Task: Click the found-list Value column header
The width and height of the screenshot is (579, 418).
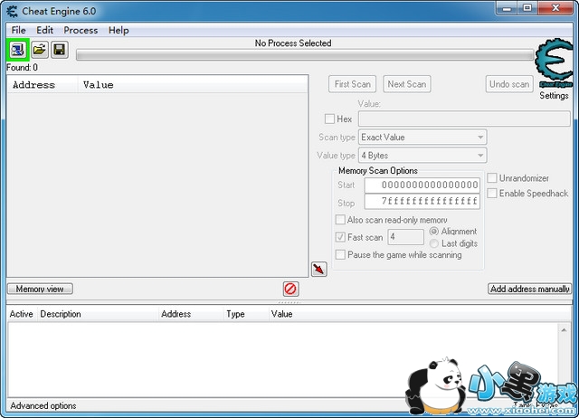Action: pos(193,84)
